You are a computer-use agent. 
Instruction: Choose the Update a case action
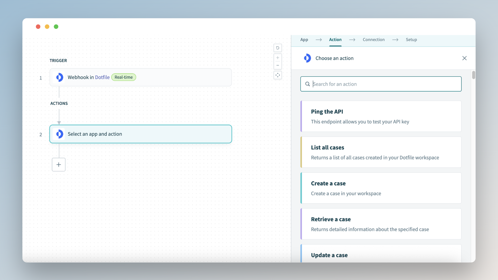point(381,254)
